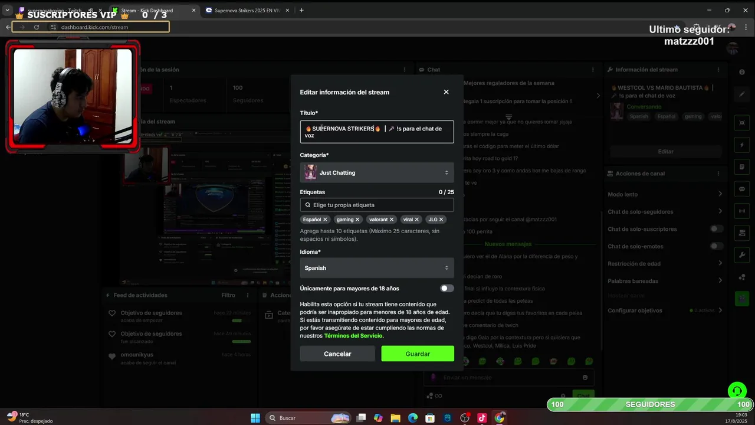Open the Categoría Just Chatting dropdown
Image resolution: width=755 pixels, height=425 pixels.
click(x=377, y=173)
